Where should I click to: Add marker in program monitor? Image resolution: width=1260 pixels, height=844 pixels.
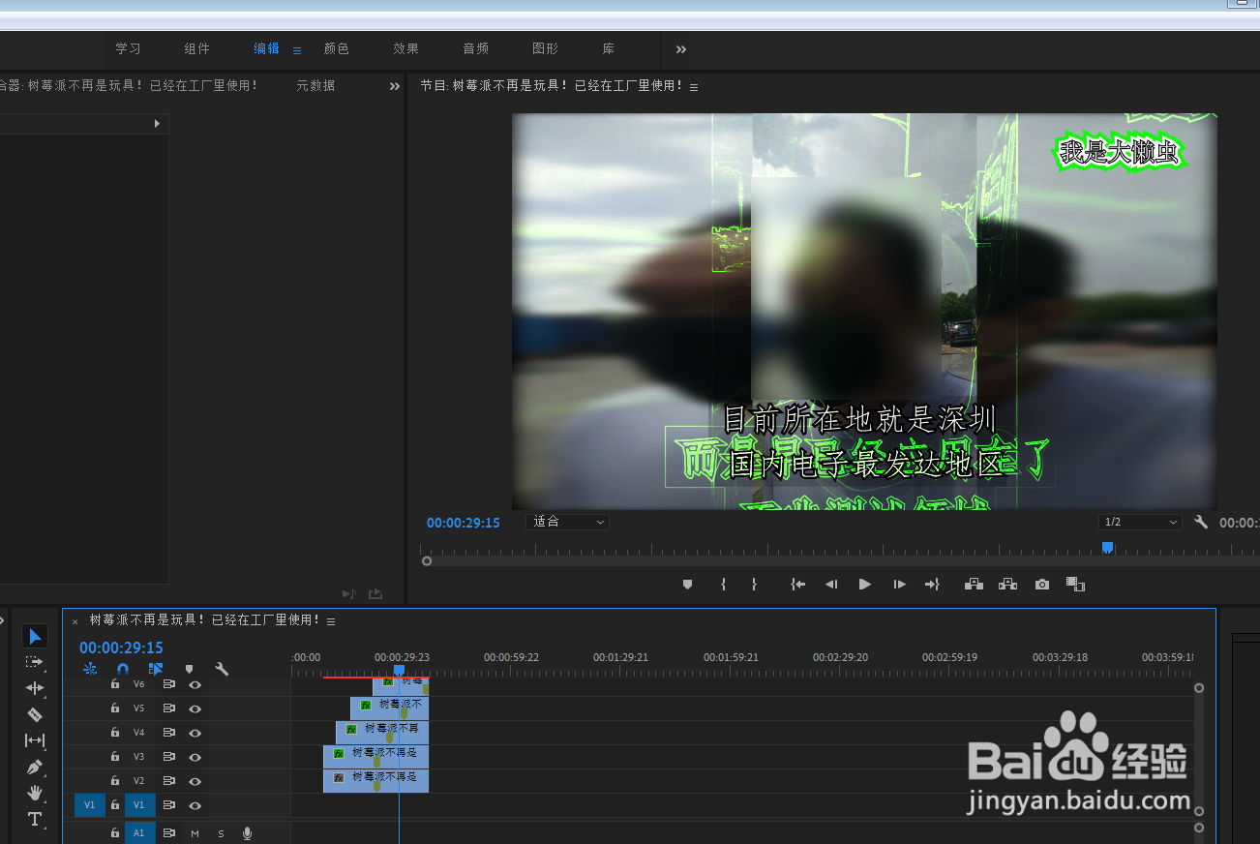[x=687, y=585]
